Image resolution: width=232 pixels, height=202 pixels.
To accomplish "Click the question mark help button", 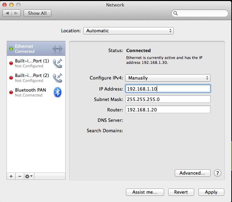I will click(x=217, y=173).
